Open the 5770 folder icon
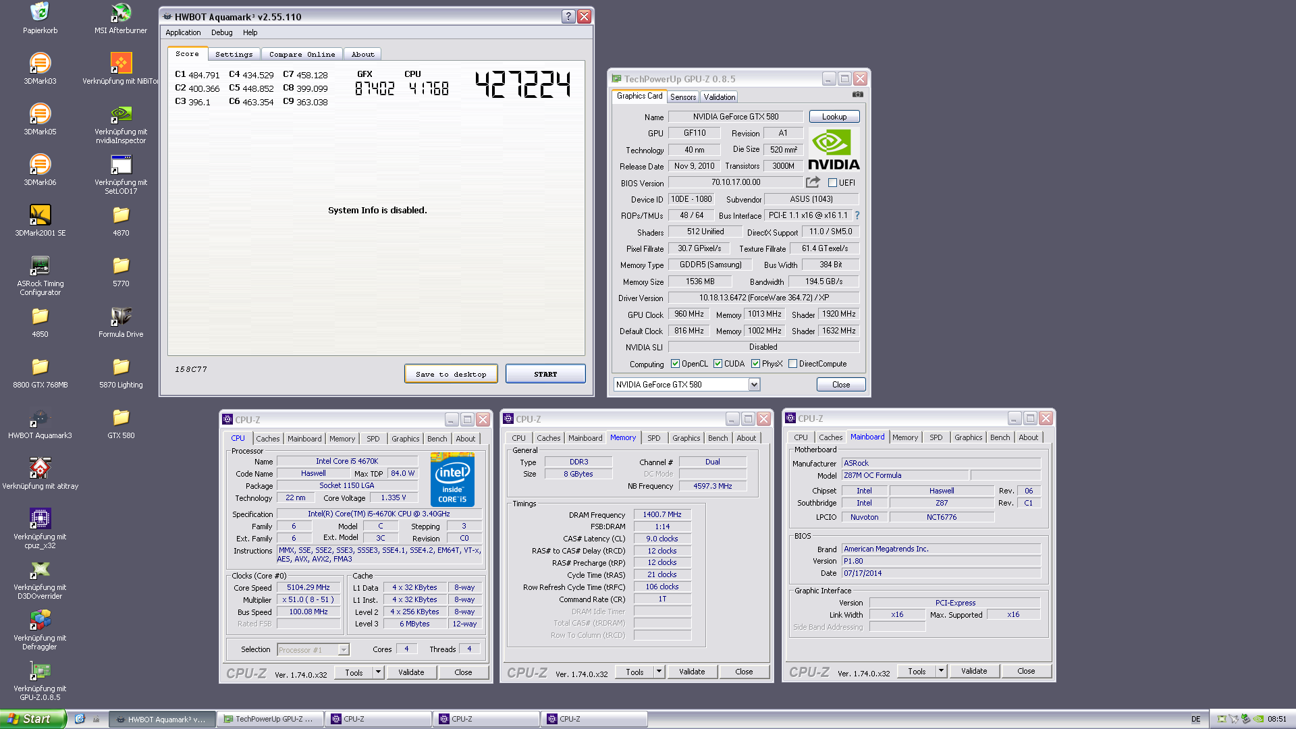This screenshot has height=729, width=1296. [x=121, y=265]
